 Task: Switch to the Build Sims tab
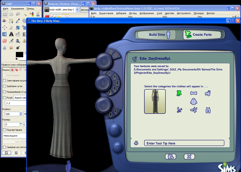156,34
